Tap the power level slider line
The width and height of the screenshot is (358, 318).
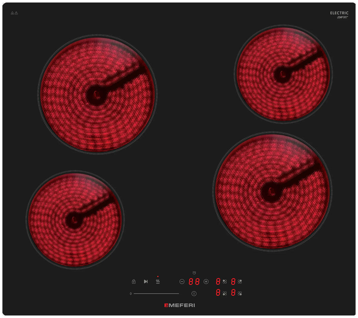coord(156,294)
